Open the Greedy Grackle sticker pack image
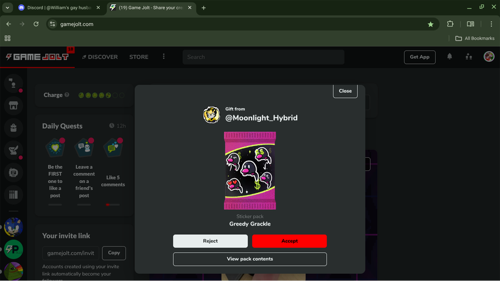 click(x=249, y=170)
